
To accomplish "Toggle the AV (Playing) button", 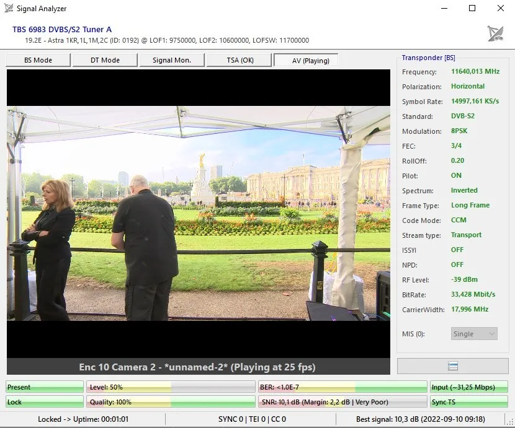I will [306, 60].
